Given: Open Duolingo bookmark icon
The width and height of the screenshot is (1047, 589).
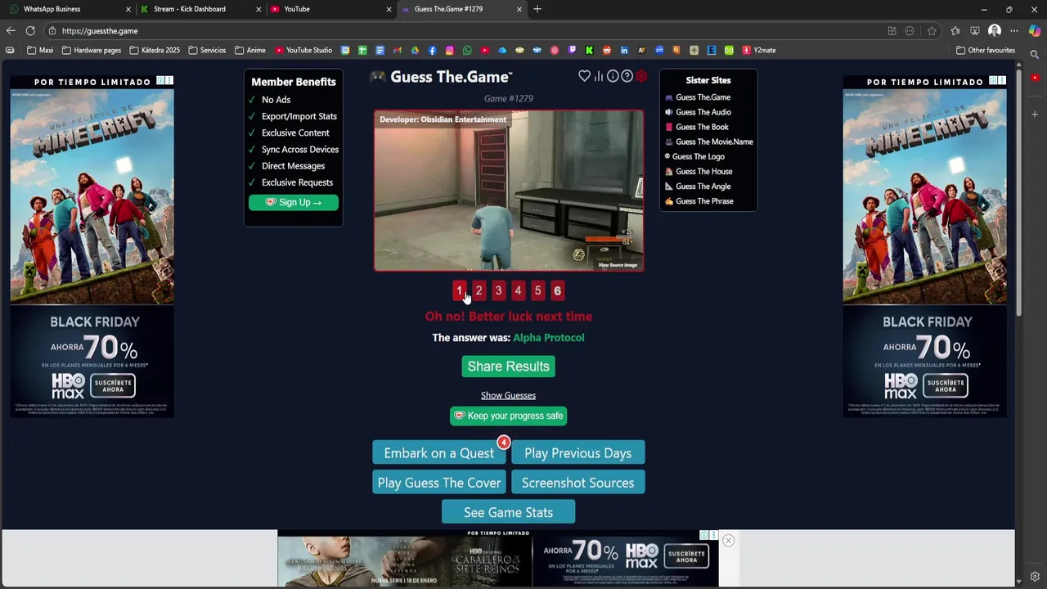Looking at the screenshot, I should coord(729,50).
